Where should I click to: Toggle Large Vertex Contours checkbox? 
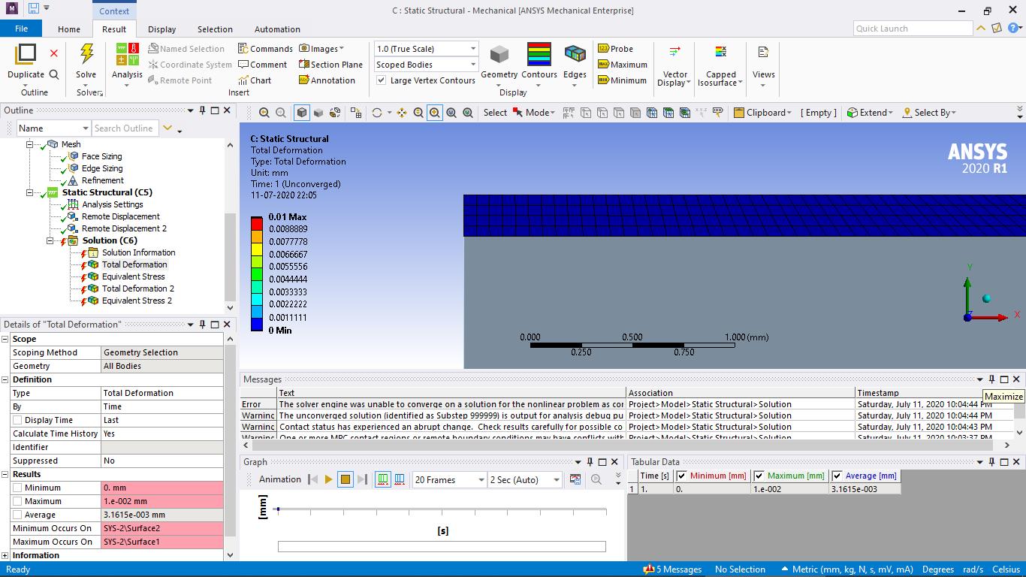[382, 80]
